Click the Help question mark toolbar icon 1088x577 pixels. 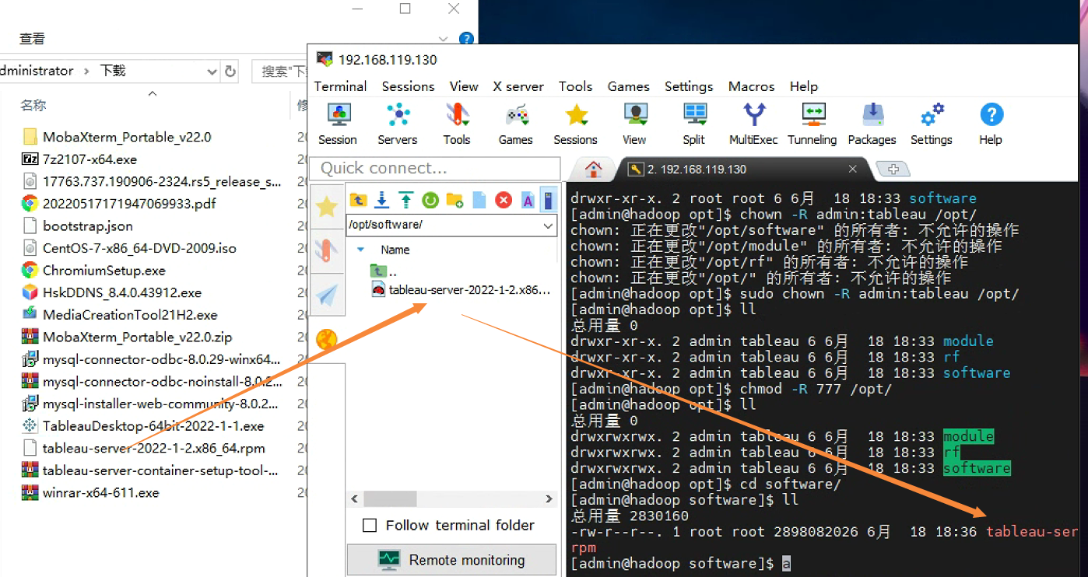991,124
